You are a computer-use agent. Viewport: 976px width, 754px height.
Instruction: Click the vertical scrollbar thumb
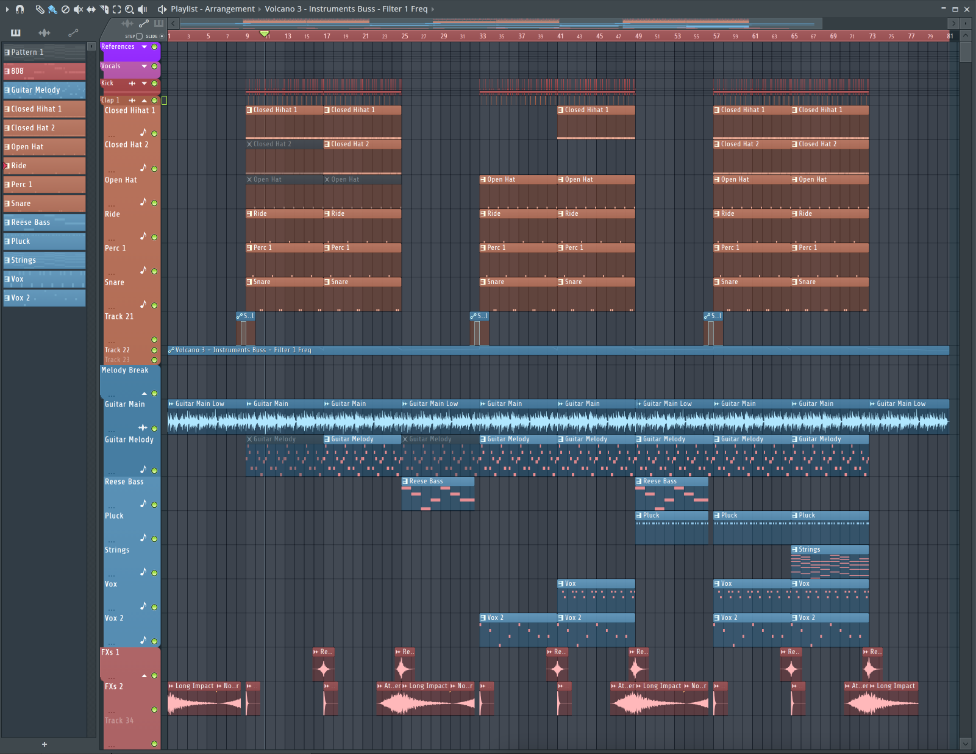(x=965, y=52)
